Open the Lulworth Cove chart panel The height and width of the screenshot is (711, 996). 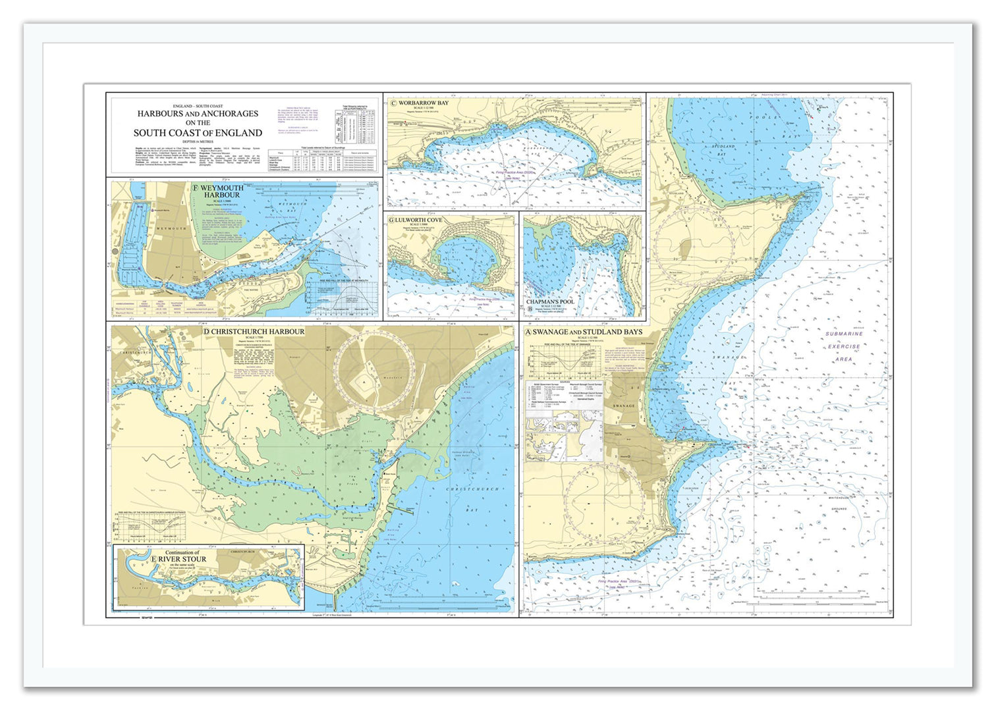click(x=451, y=270)
